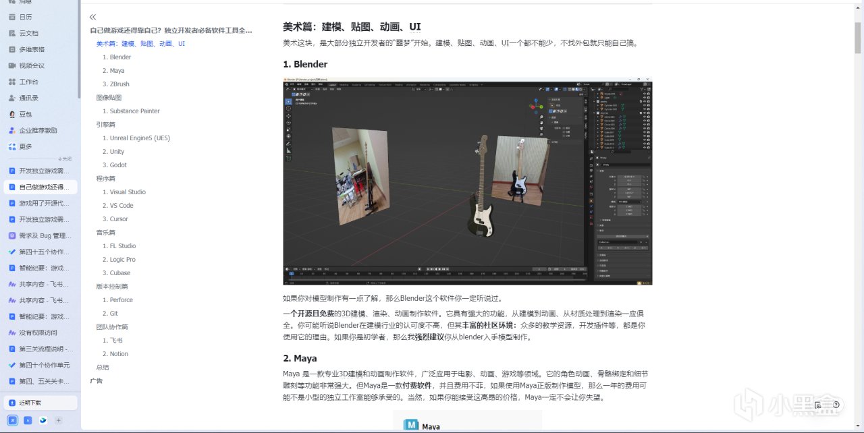
Task: Go to 3. ZBrush in the outline
Action: click(x=116, y=84)
